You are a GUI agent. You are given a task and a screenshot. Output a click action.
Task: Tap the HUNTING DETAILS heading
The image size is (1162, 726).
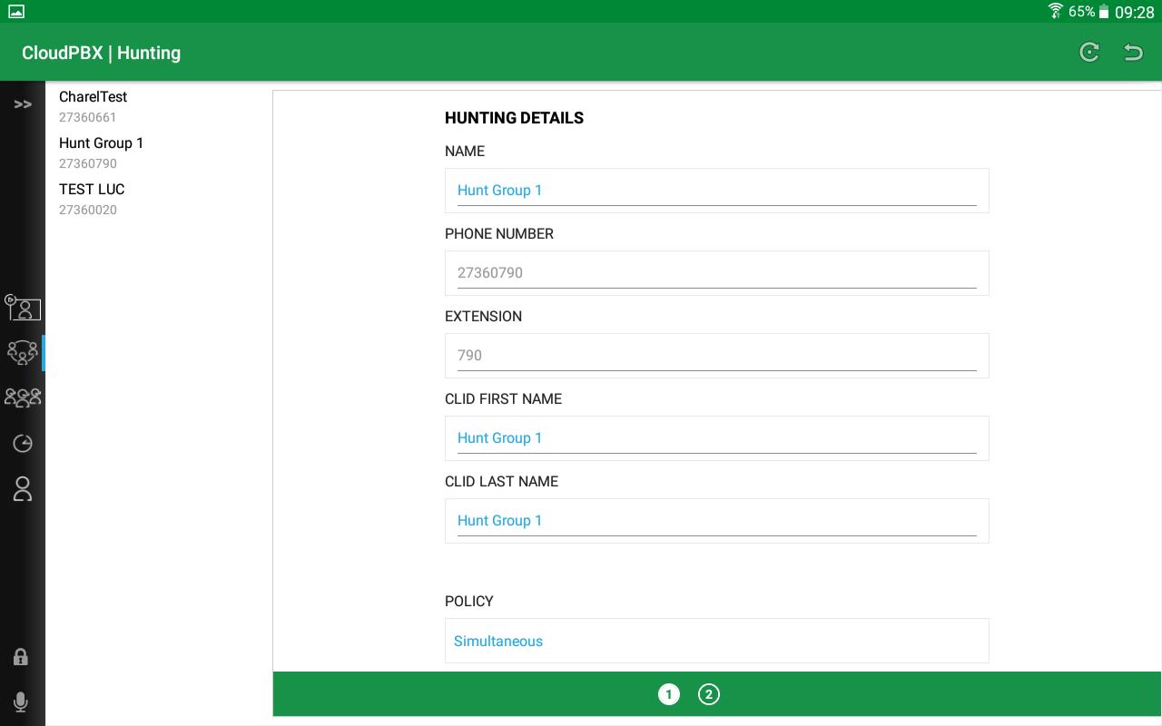[x=514, y=118]
